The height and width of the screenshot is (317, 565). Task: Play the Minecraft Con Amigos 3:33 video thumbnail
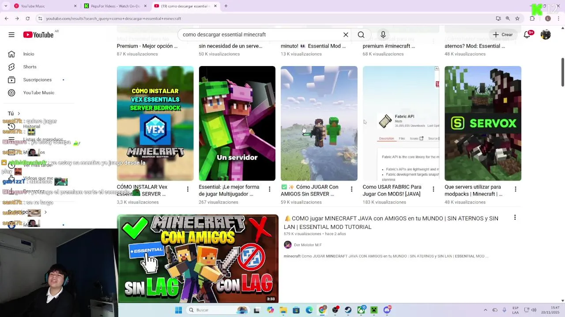[198, 259]
